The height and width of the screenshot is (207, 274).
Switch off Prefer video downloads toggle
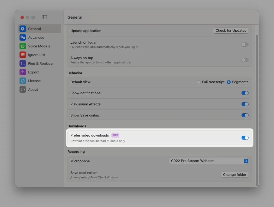245,138
